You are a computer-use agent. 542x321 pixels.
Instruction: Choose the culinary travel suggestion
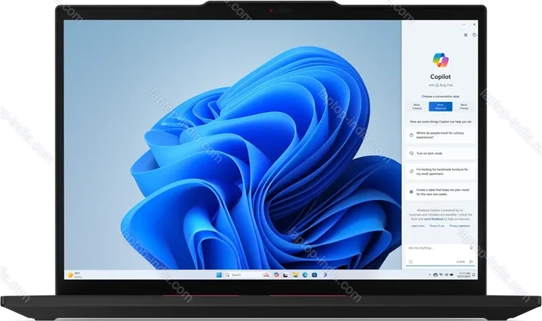(440, 136)
